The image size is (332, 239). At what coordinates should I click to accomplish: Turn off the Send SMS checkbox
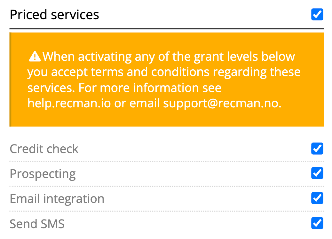point(317,223)
